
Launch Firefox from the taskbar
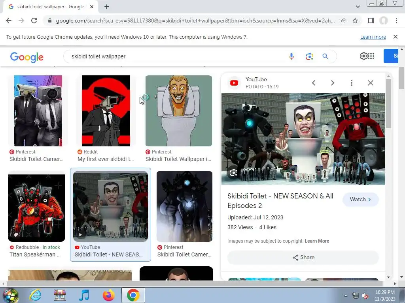108,295
